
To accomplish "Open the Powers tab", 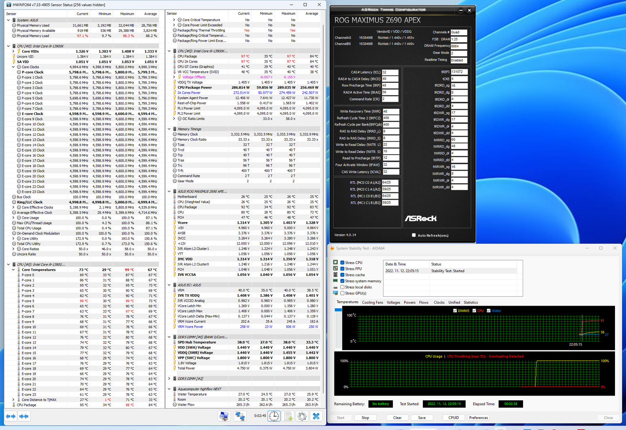I will pyautogui.click(x=410, y=302).
